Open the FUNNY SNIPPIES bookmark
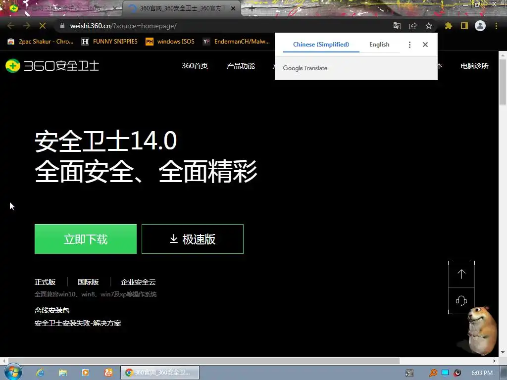507x380 pixels. click(109, 42)
